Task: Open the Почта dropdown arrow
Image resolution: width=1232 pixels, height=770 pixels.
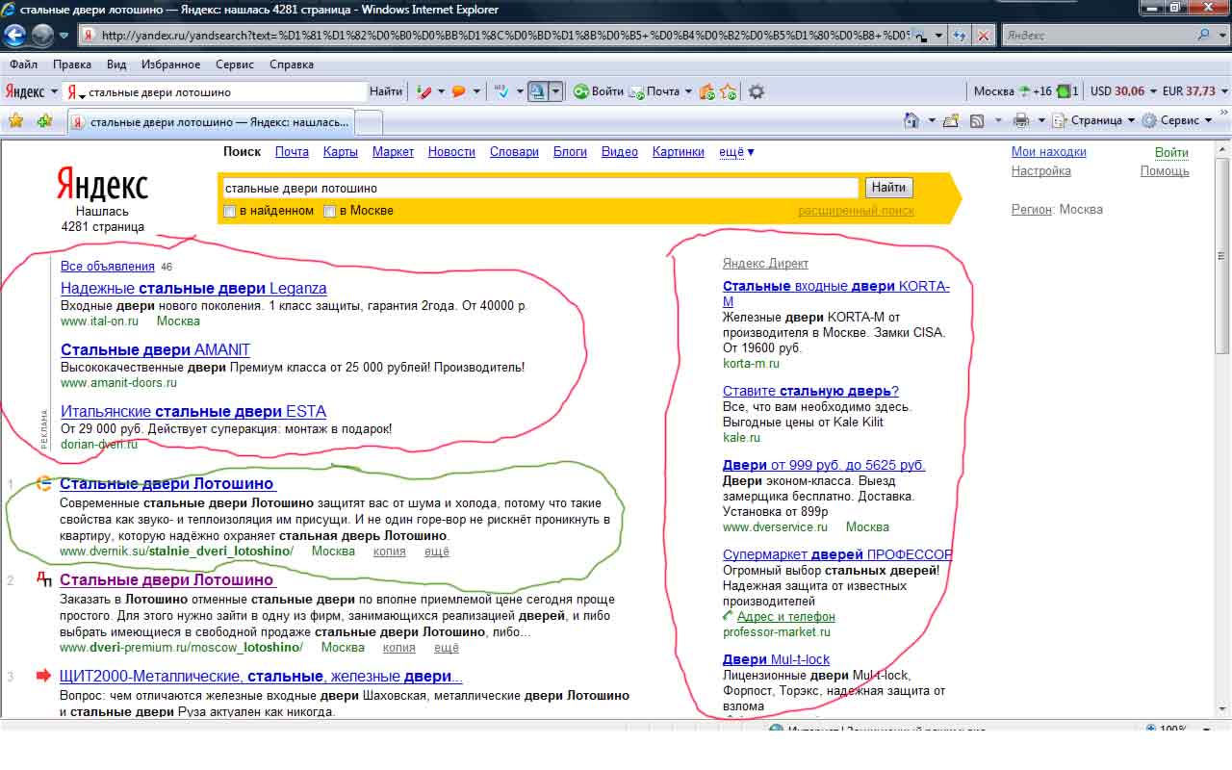Action: pyautogui.click(x=688, y=91)
